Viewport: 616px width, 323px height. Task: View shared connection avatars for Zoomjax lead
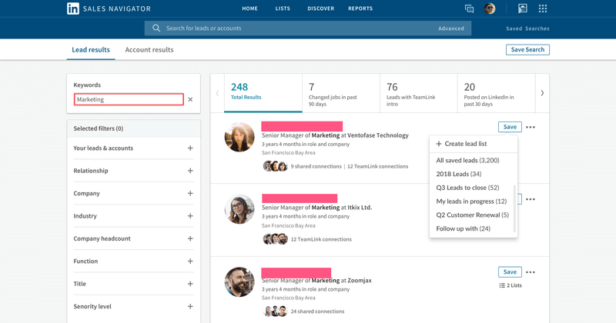[x=275, y=311]
